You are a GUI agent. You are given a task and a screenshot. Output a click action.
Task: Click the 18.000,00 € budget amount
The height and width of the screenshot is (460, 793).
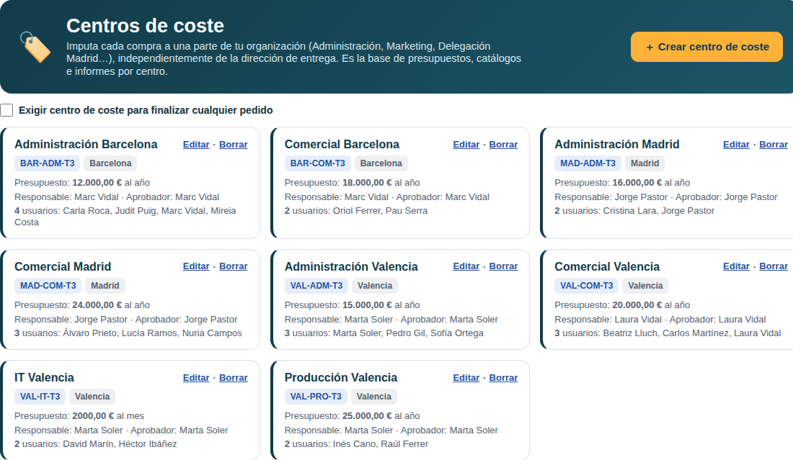(367, 183)
